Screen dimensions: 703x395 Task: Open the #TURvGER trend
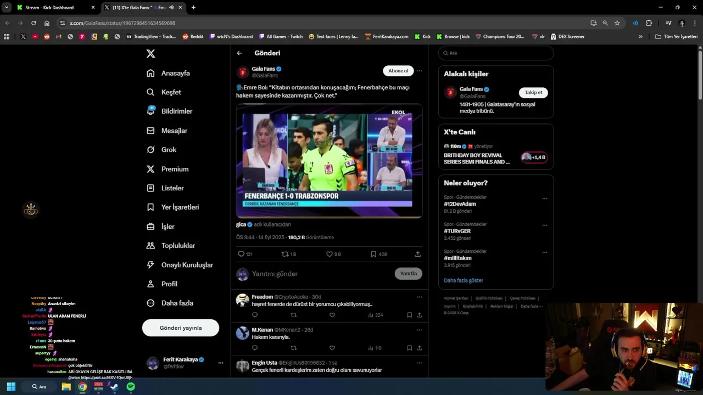coord(457,231)
